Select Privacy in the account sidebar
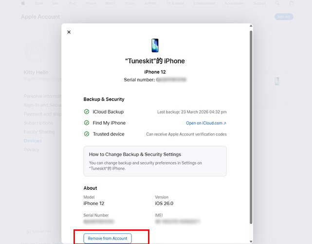This screenshot has height=244, width=312. [x=32, y=150]
